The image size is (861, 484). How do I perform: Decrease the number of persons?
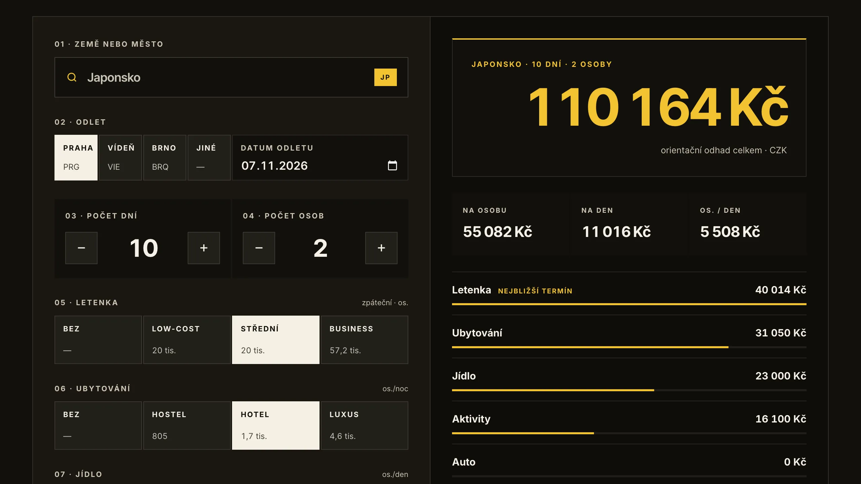point(259,248)
